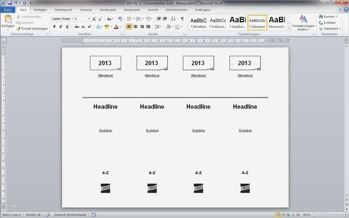Apply superscript formatting
The width and height of the screenshot is (349, 218).
[90, 27]
